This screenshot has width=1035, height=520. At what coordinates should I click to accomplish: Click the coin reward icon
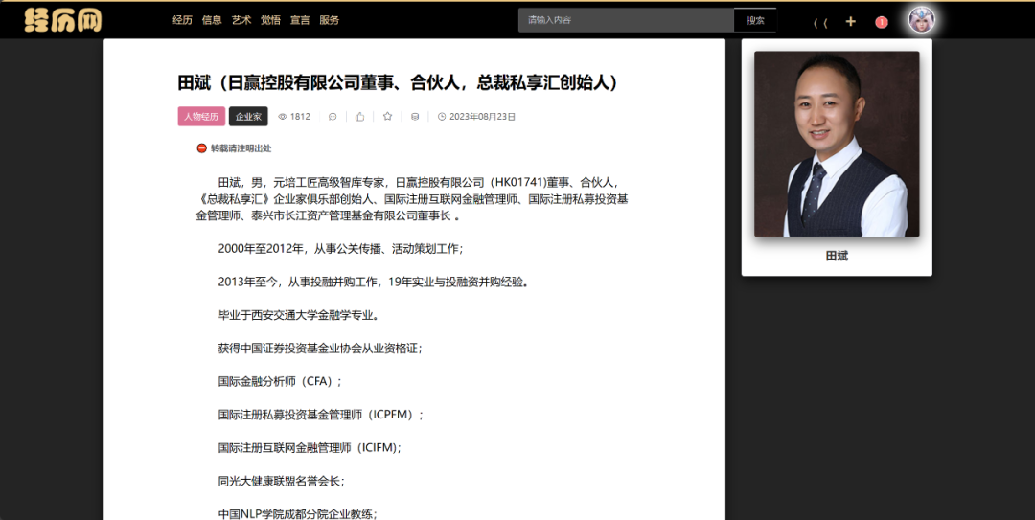415,117
